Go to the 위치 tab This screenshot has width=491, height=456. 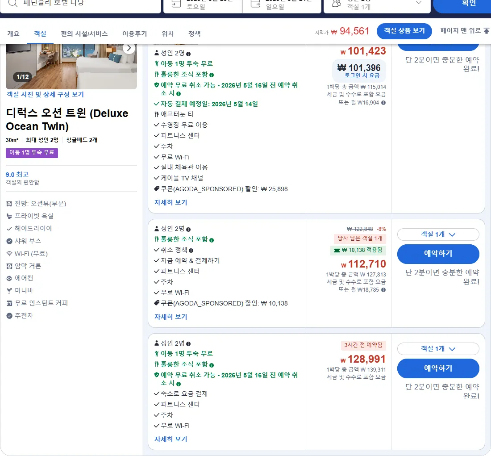[167, 33]
